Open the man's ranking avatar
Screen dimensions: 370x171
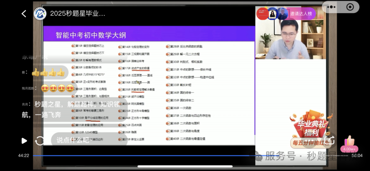(282, 14)
